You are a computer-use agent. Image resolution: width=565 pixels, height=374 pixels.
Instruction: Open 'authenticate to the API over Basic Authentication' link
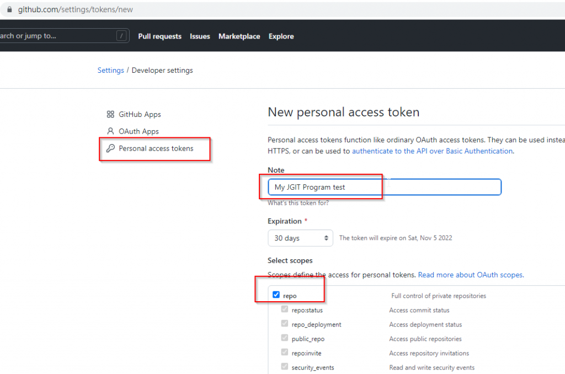432,151
